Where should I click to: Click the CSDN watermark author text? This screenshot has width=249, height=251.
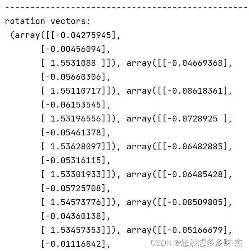tap(197, 243)
